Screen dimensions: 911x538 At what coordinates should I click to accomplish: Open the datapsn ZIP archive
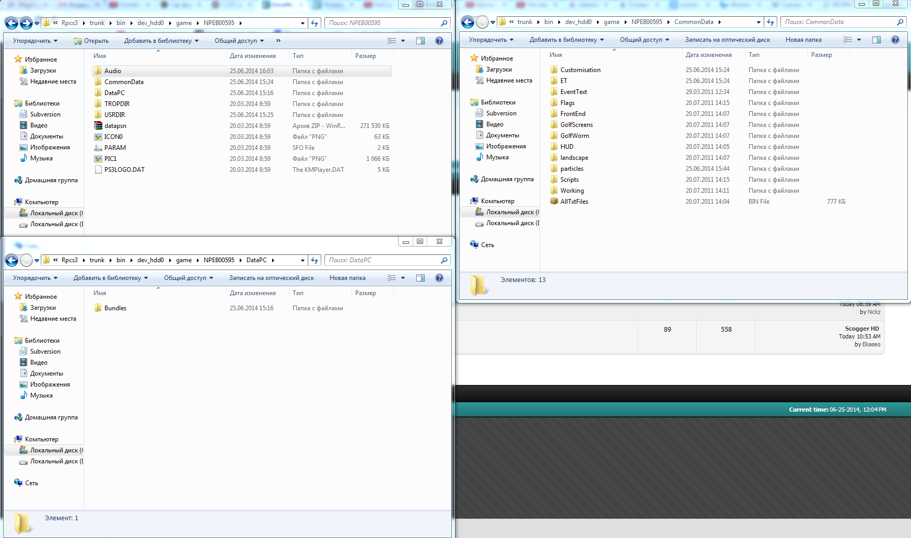(115, 126)
